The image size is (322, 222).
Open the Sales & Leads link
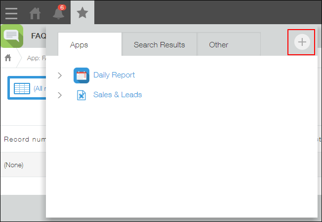point(118,95)
